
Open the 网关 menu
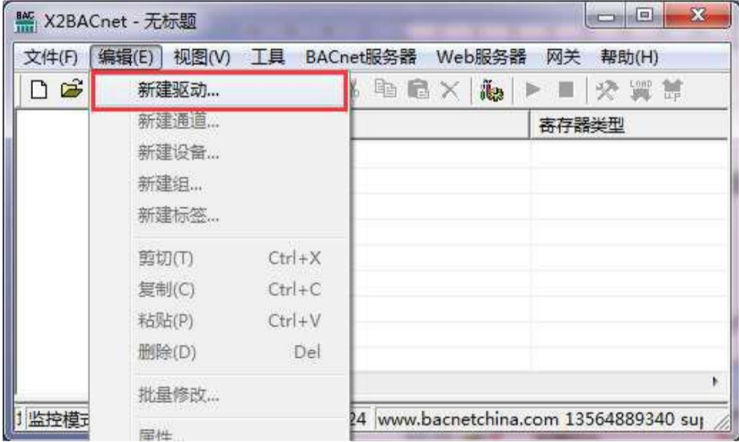563,57
